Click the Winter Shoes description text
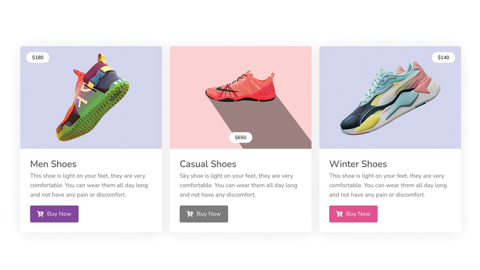Viewport: 480px width, 270px height. point(388,185)
